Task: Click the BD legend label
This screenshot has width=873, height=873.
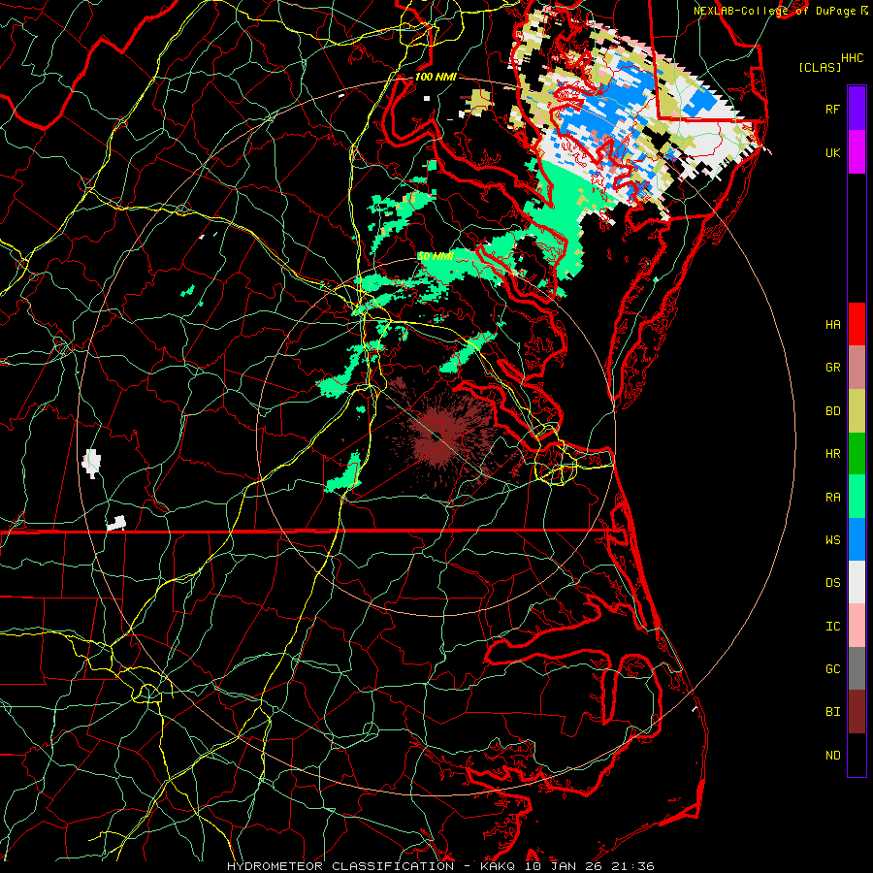Action: pos(832,411)
